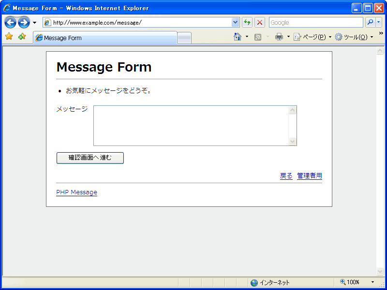Click the Stop loading X icon
387x290 pixels.
pos(260,22)
